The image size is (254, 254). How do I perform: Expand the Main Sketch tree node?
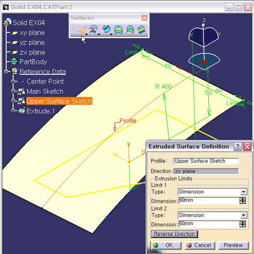coord(13,91)
